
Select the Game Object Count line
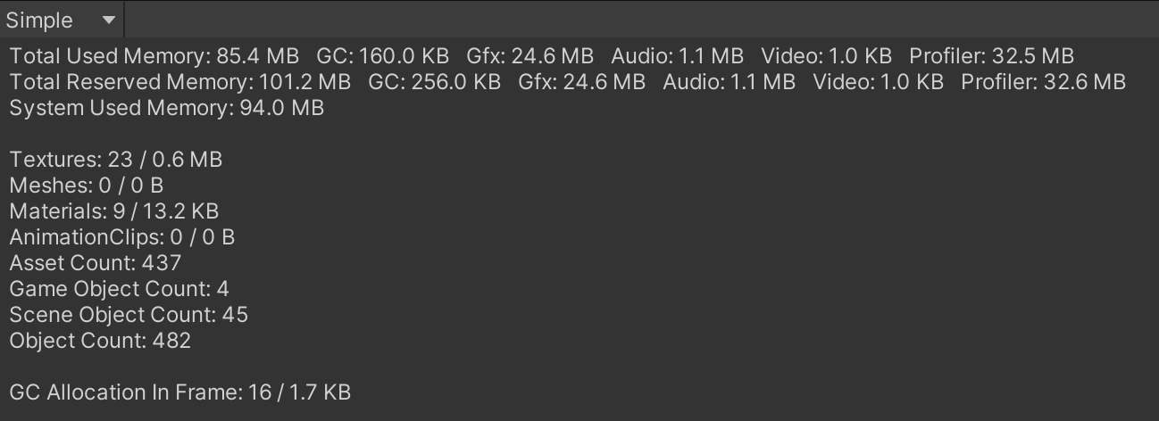[119, 289]
